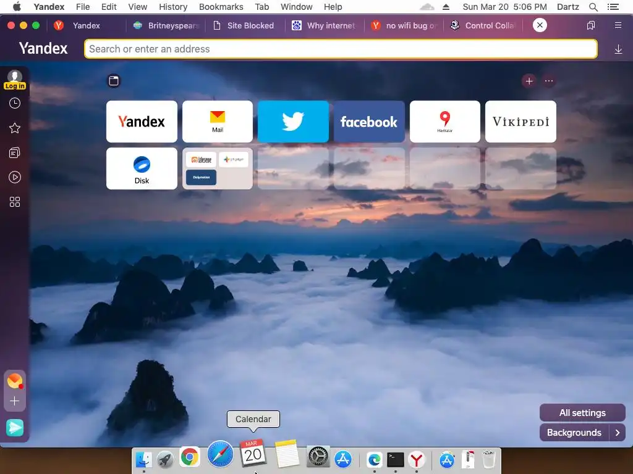Click the All settings button
633x474 pixels.
(x=582, y=413)
